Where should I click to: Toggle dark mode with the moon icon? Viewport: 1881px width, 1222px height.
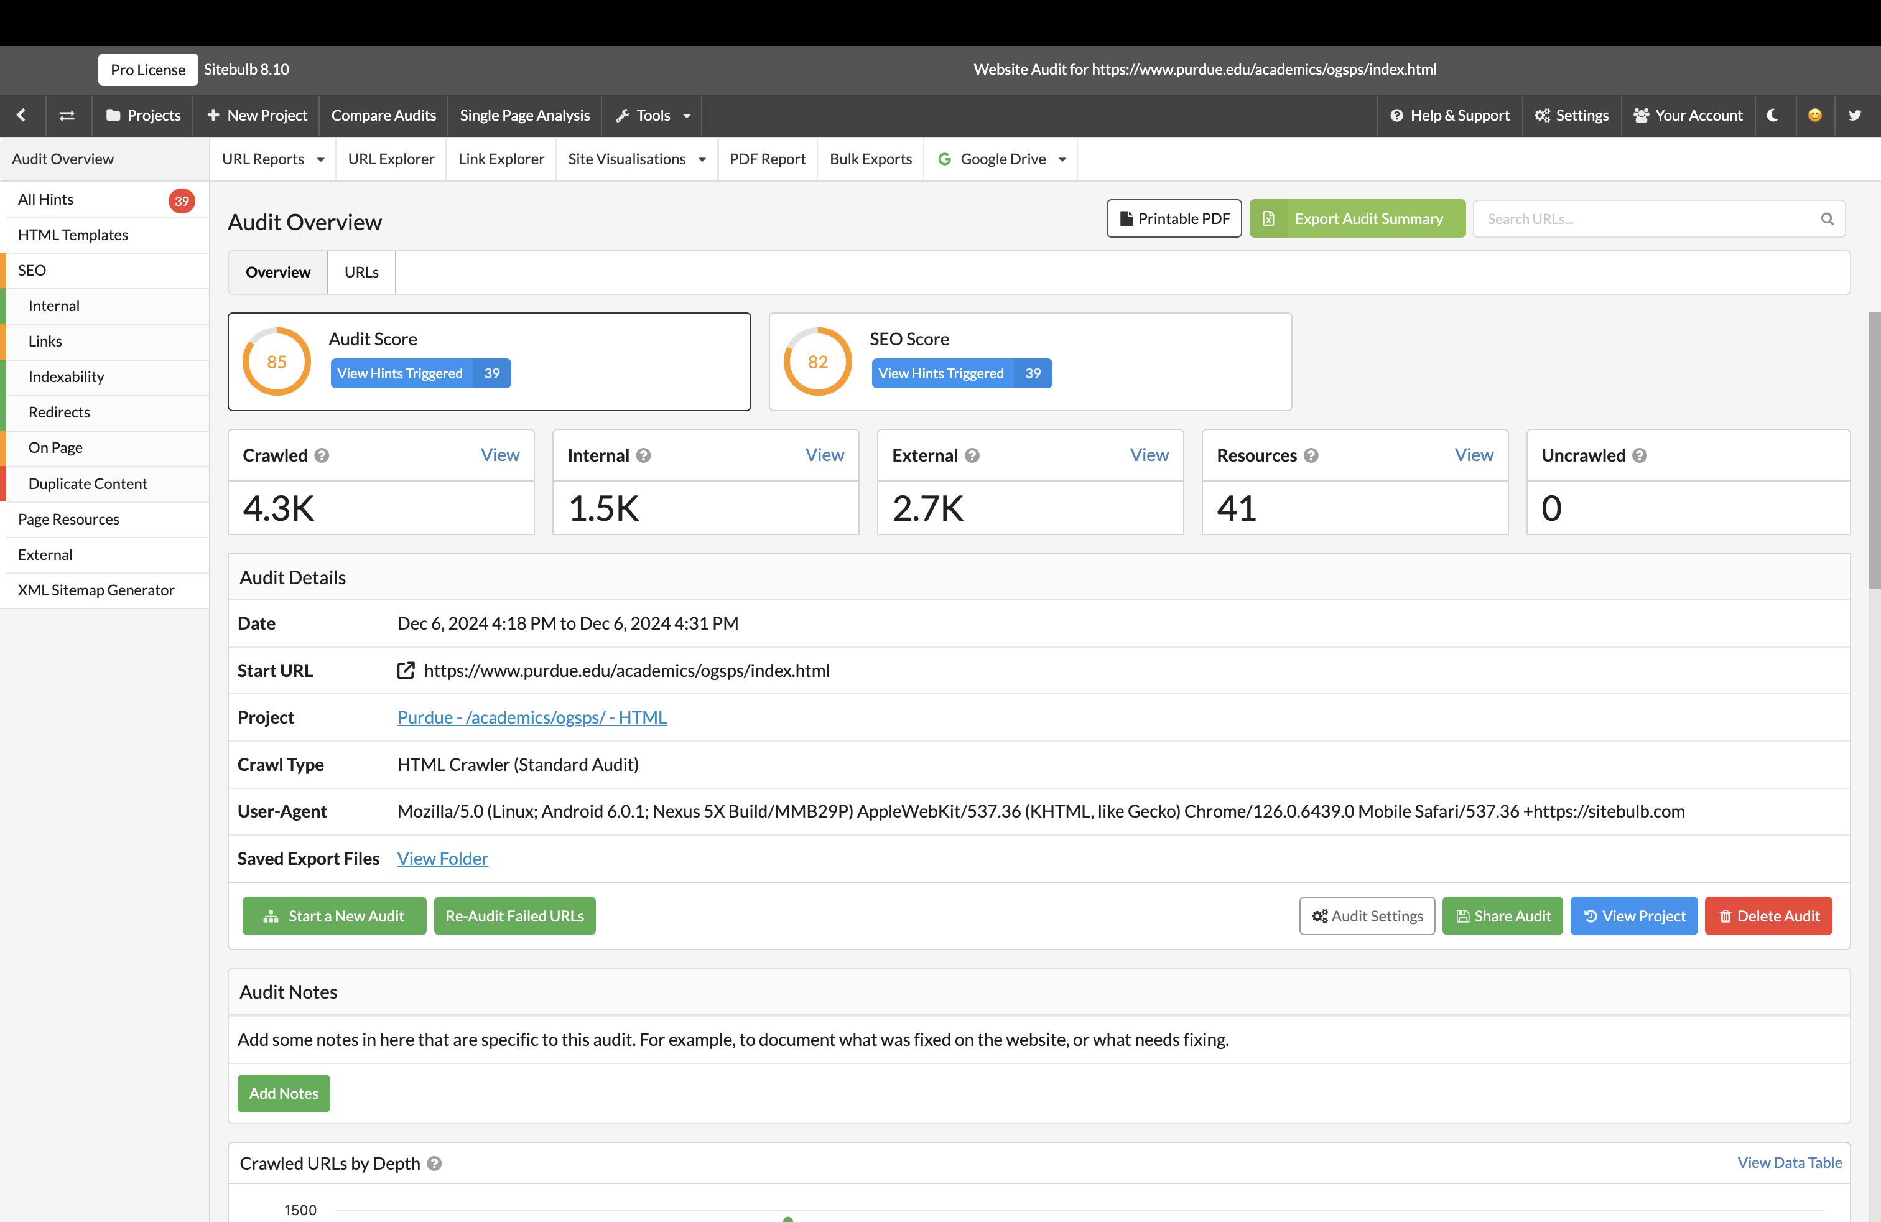point(1773,115)
